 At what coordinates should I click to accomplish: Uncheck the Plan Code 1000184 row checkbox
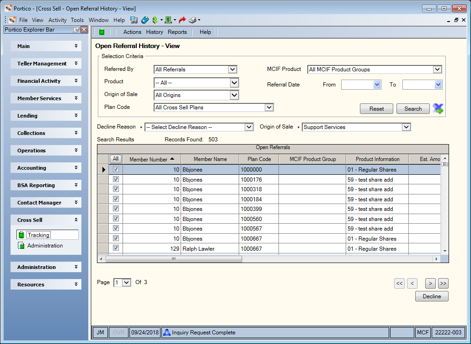[x=116, y=199]
